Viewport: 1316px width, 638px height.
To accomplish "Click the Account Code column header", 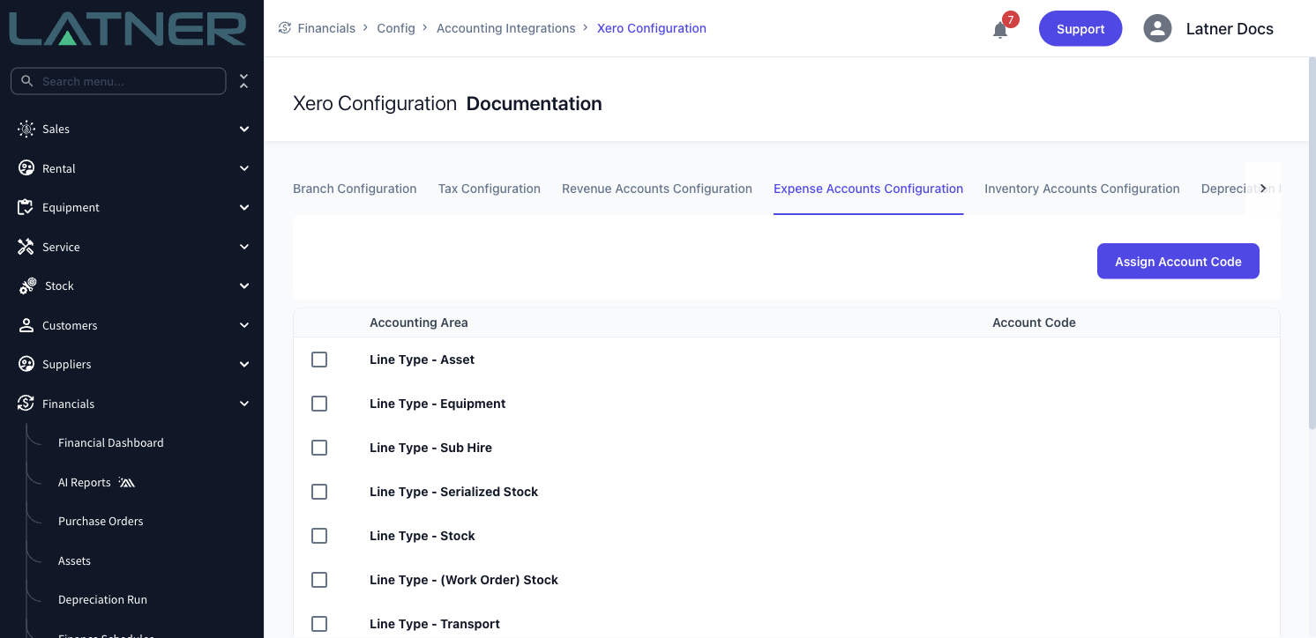I will click(1034, 323).
